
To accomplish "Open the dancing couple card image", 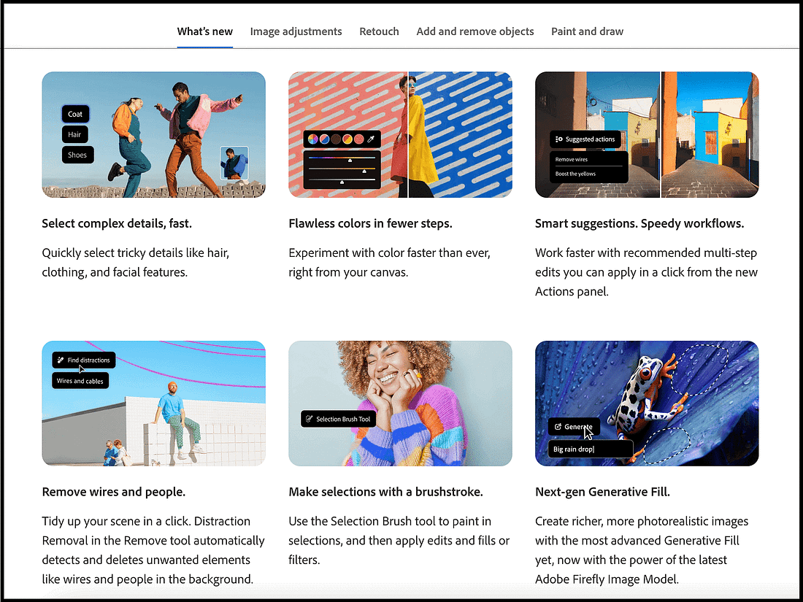I will pos(153,135).
